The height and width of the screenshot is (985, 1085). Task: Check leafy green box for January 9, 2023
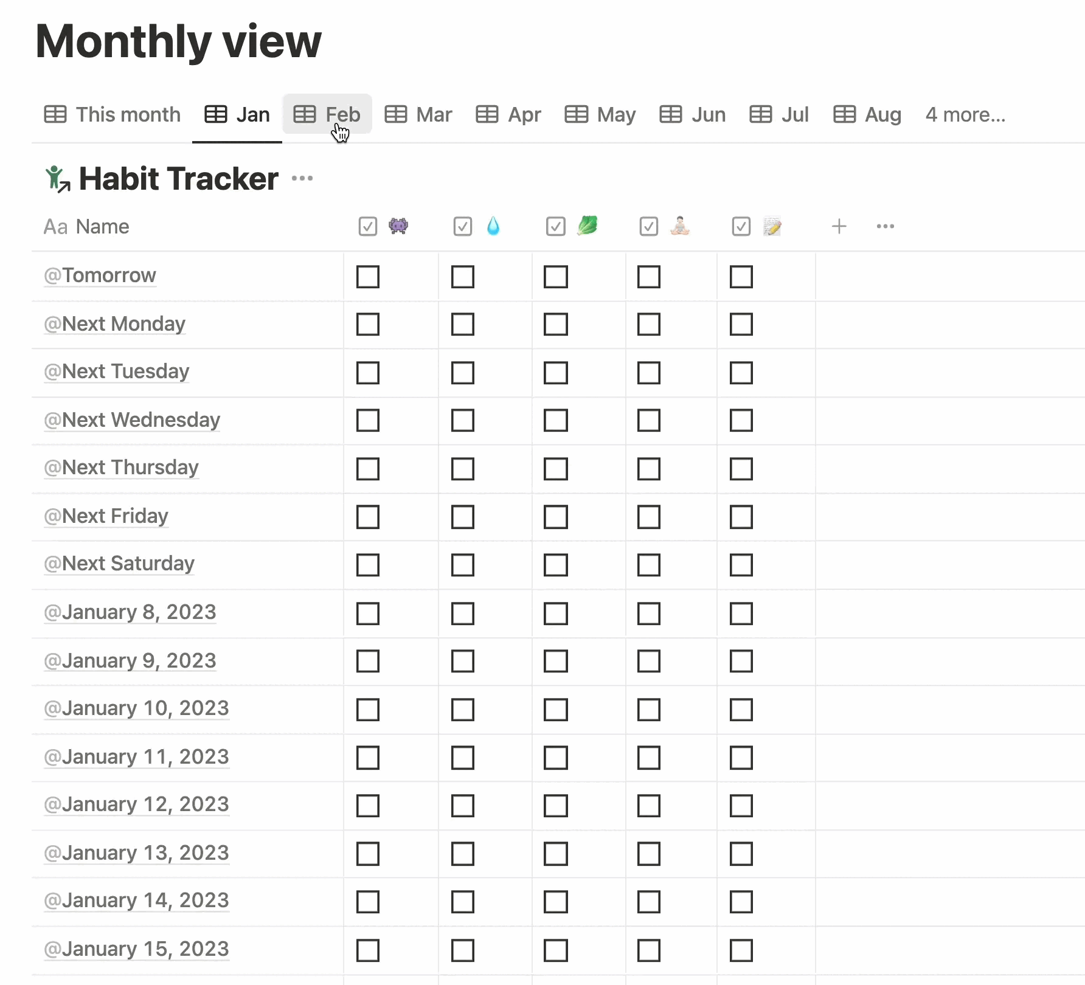pyautogui.click(x=556, y=661)
